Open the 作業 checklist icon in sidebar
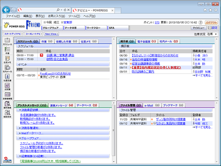 click(x=8, y=50)
